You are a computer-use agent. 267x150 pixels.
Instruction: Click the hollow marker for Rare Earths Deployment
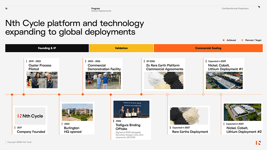click(x=167, y=94)
